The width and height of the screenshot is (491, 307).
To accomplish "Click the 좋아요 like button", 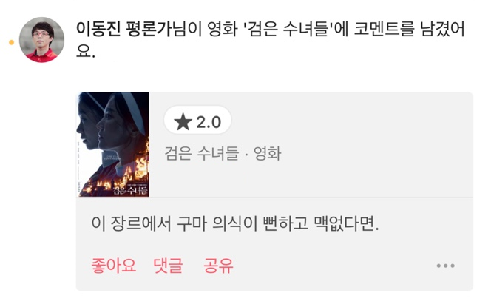I will click(113, 266).
